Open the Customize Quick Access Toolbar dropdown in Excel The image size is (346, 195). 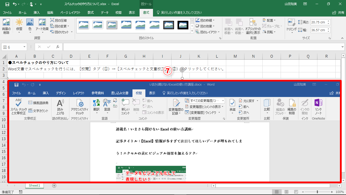tap(41, 4)
